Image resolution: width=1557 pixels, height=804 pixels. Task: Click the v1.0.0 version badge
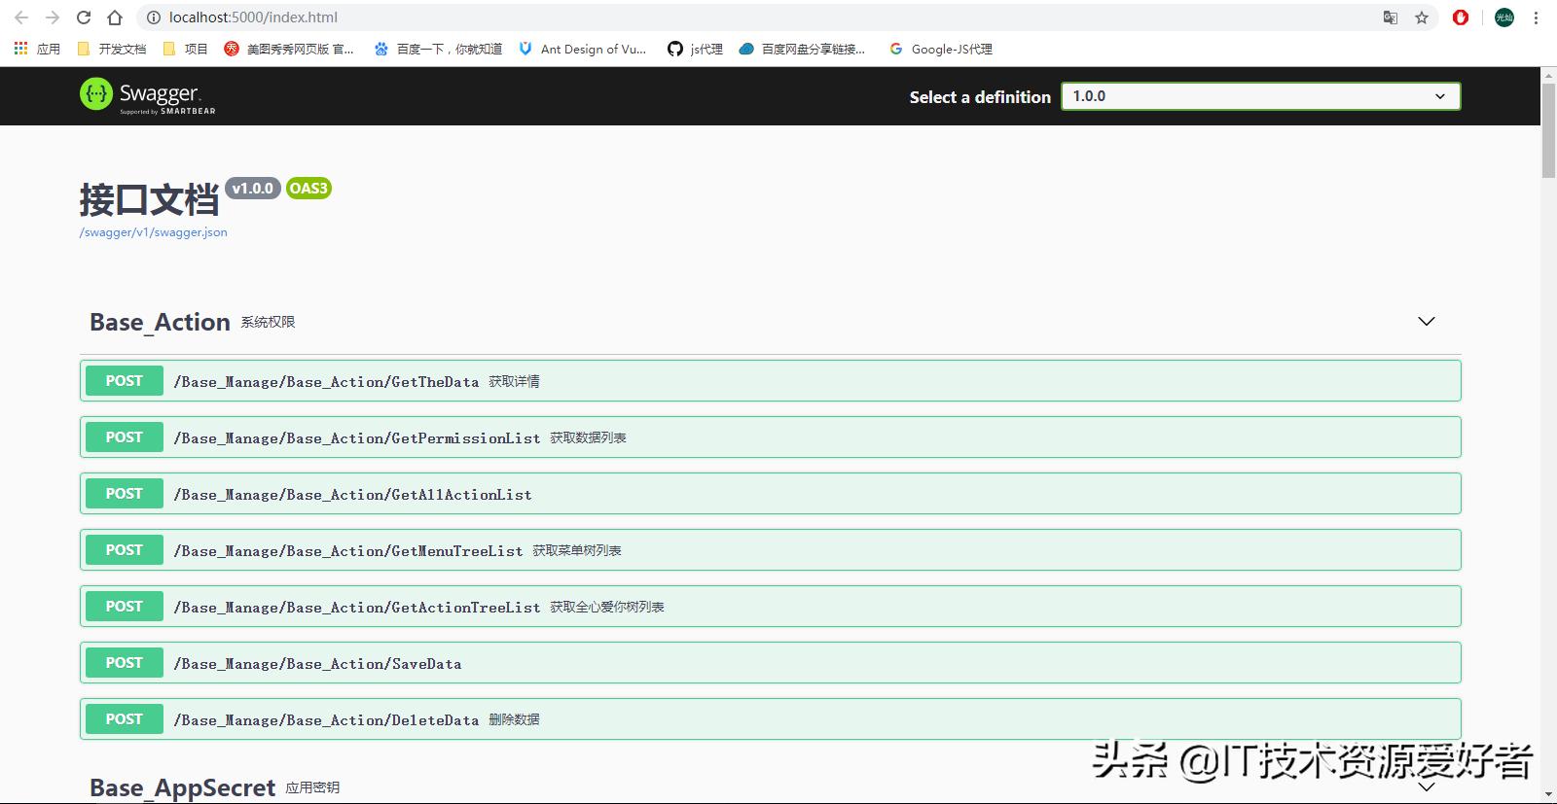point(253,189)
